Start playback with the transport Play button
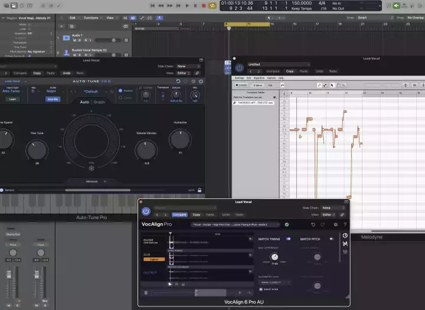The image size is (425, 310). tap(187, 5)
